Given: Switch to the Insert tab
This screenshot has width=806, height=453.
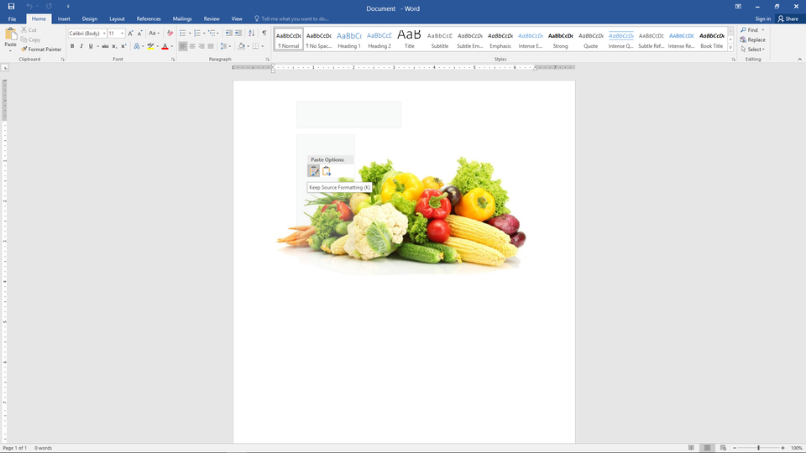Looking at the screenshot, I should pos(64,18).
